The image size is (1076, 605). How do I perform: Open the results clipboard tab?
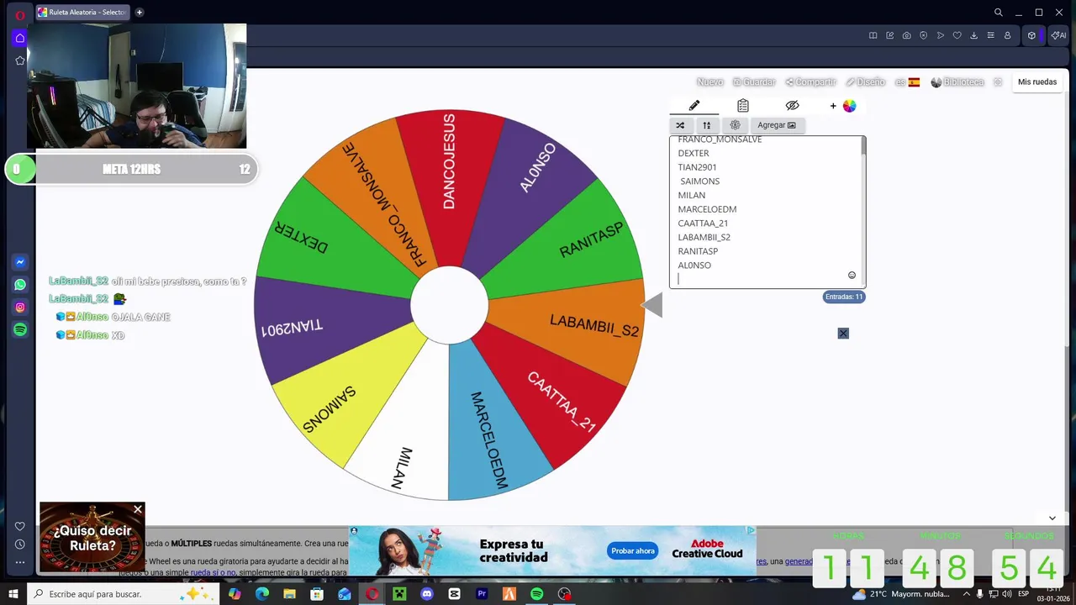[743, 106]
